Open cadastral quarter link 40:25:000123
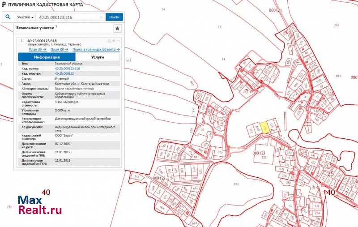Image resolution: width=358 pixels, height=227 pixels. [64, 73]
